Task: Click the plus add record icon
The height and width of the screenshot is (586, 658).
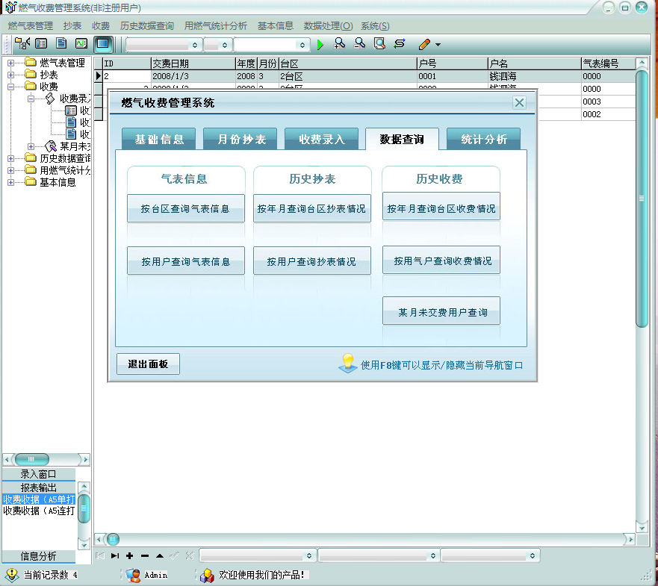Action: coord(130,556)
